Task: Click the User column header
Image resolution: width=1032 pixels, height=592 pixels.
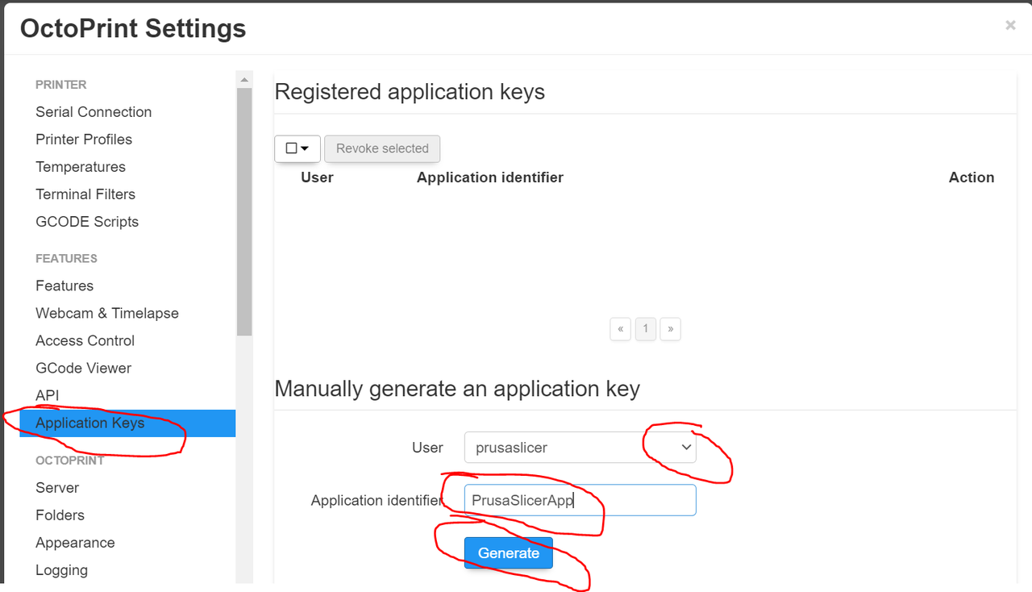Action: click(x=317, y=177)
